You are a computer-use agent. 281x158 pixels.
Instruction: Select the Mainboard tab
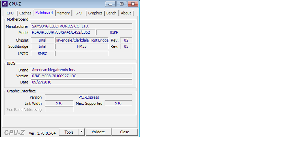coord(44,13)
